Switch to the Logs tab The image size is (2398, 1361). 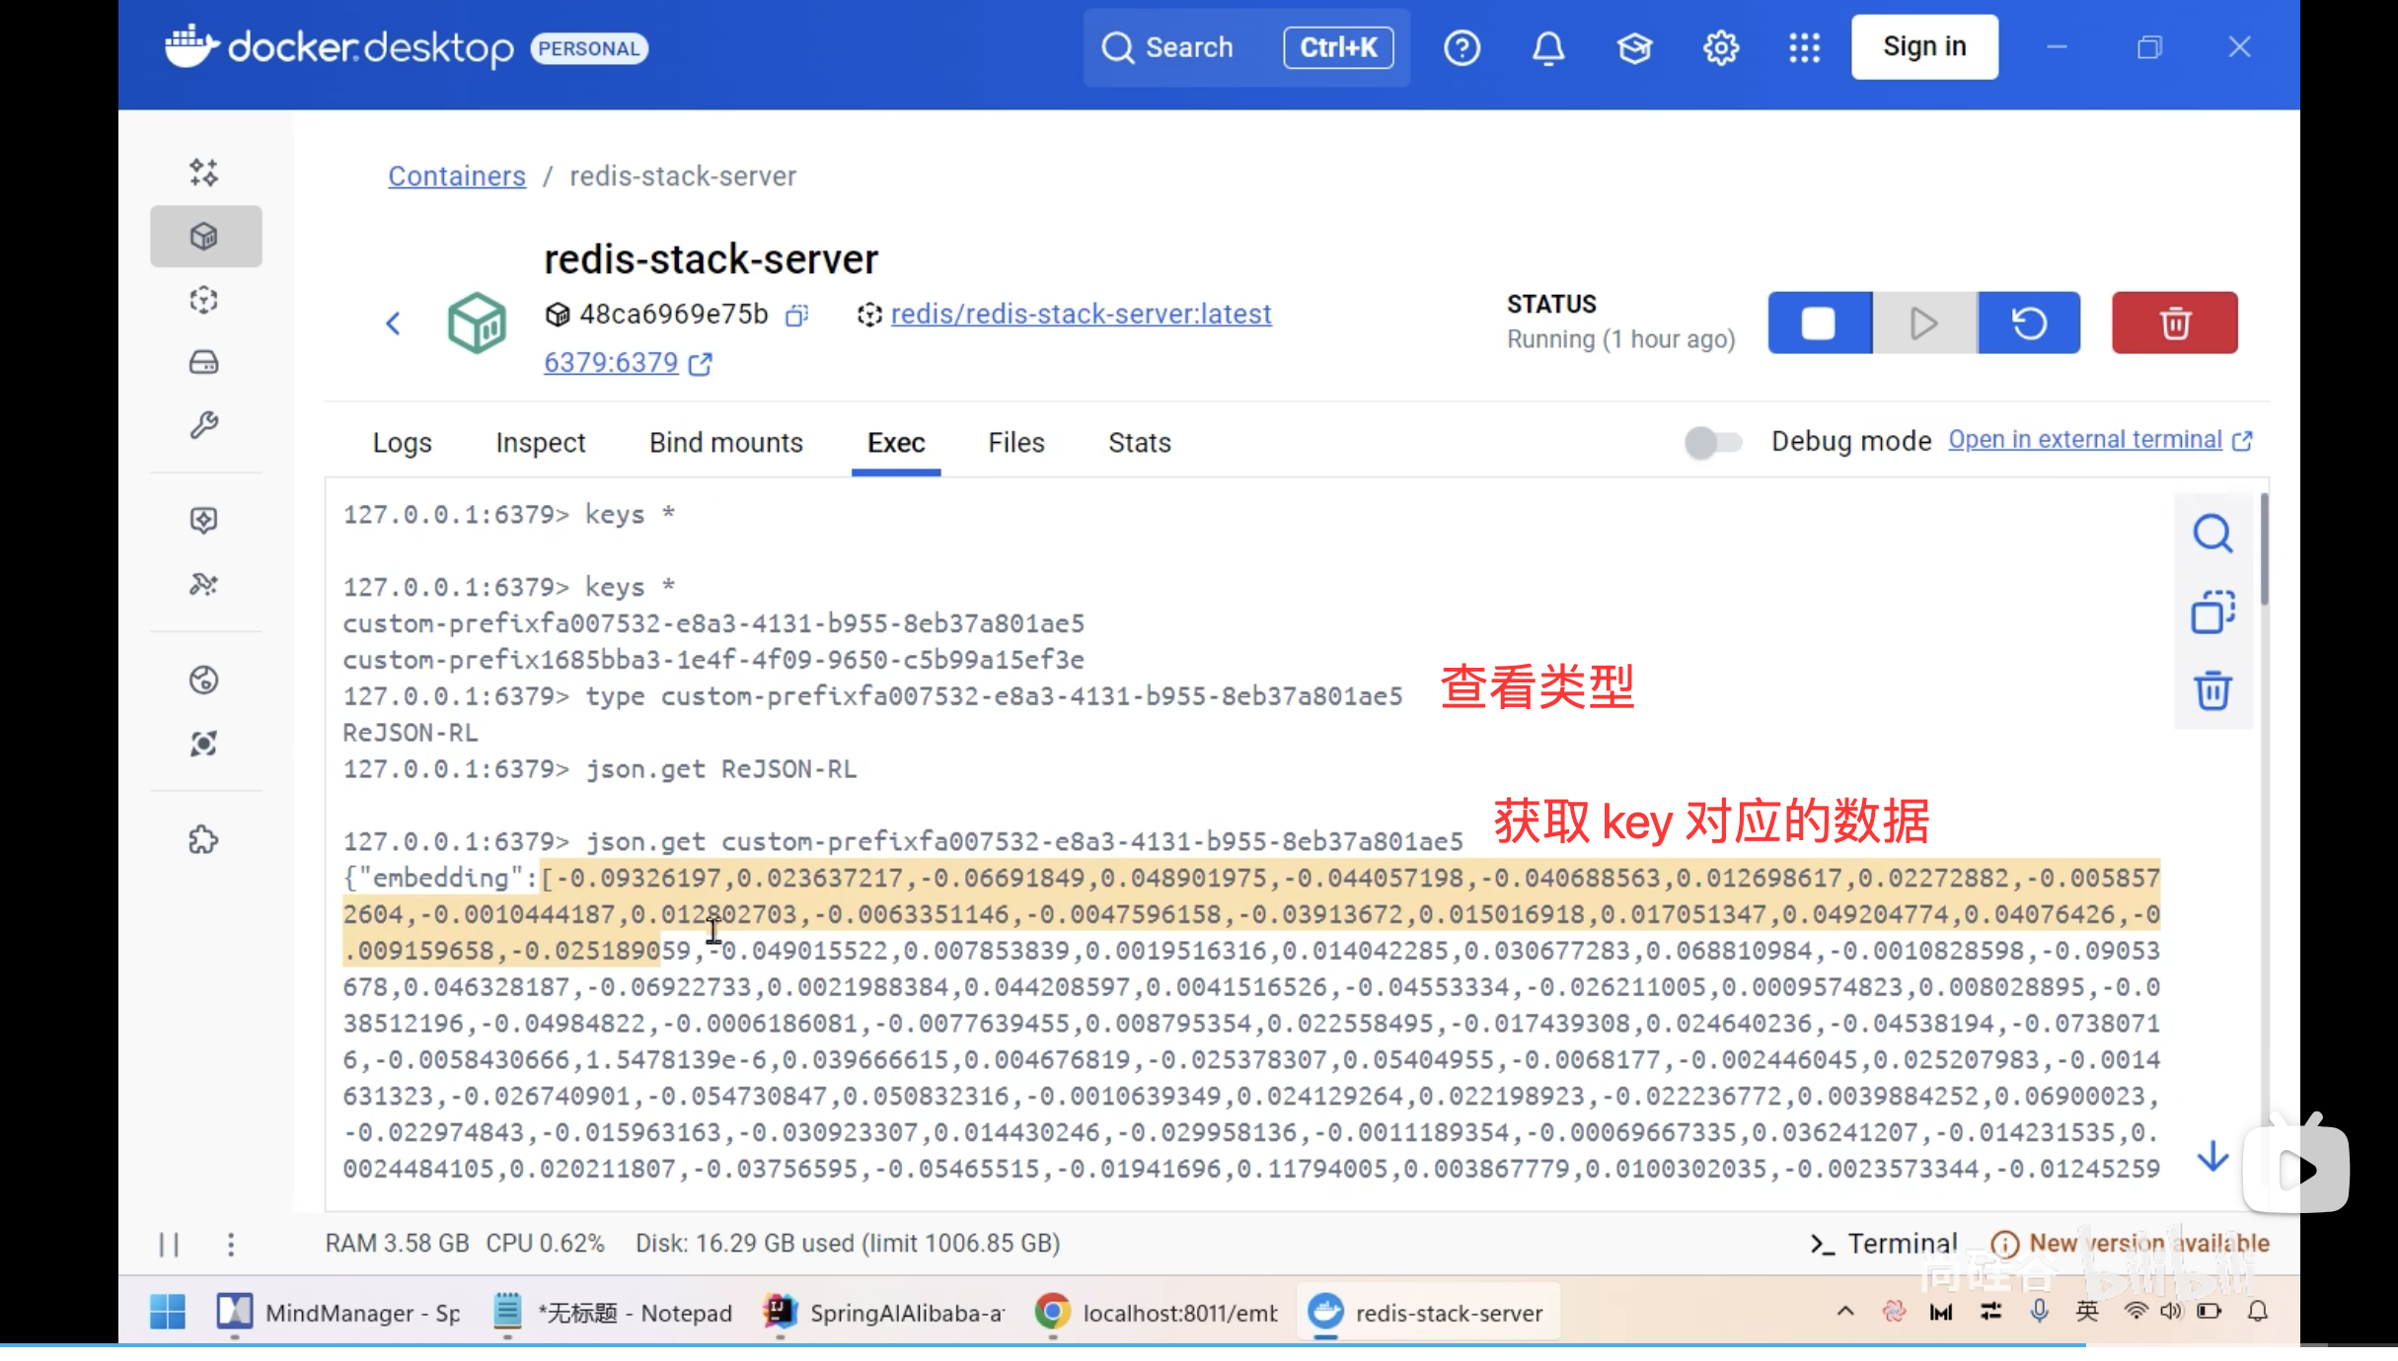(x=402, y=443)
